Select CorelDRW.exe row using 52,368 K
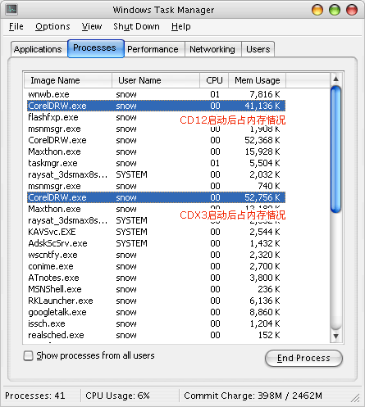This screenshot has height=407, width=365. (156, 140)
